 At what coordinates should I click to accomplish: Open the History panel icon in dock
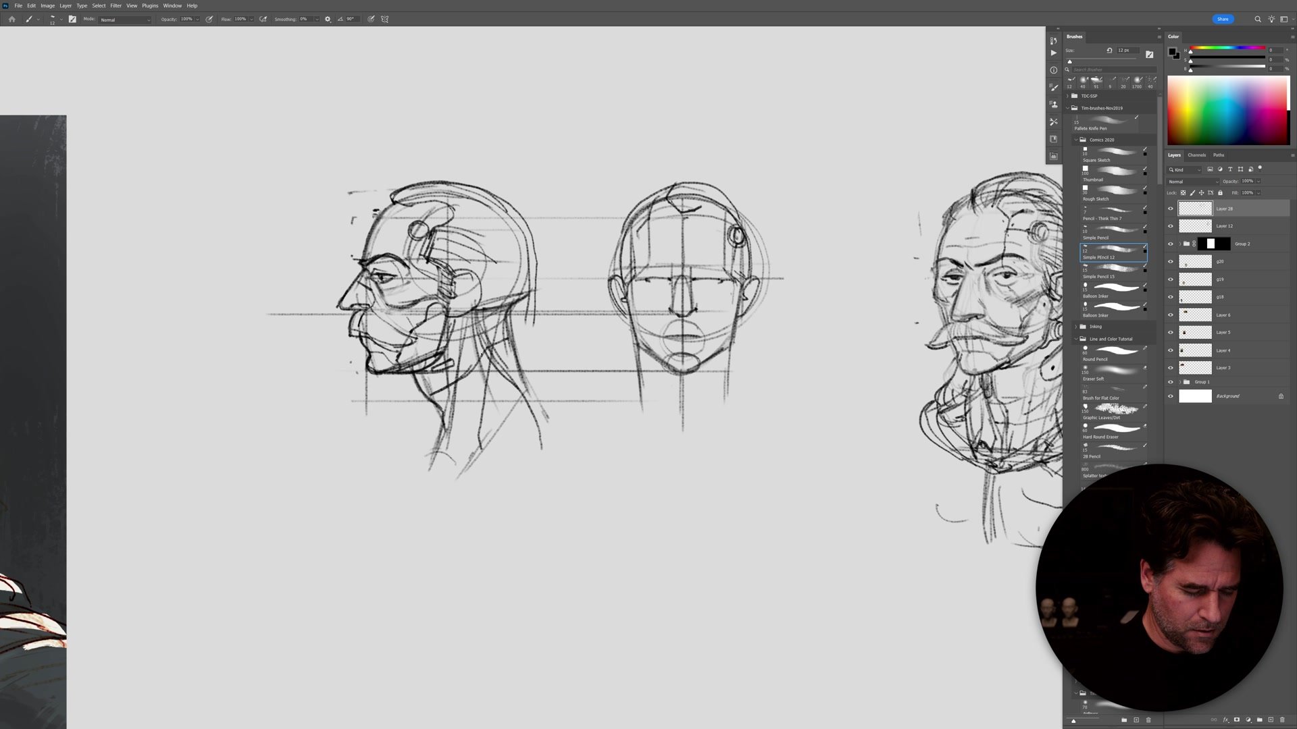point(1053,40)
